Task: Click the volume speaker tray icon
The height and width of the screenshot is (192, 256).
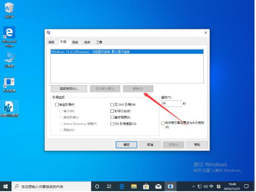Action: tap(205, 186)
